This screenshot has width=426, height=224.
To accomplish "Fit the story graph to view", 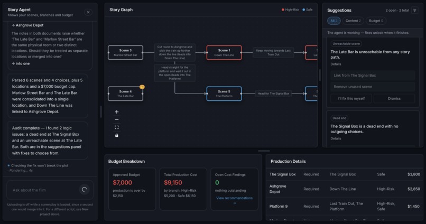I will coord(117,128).
